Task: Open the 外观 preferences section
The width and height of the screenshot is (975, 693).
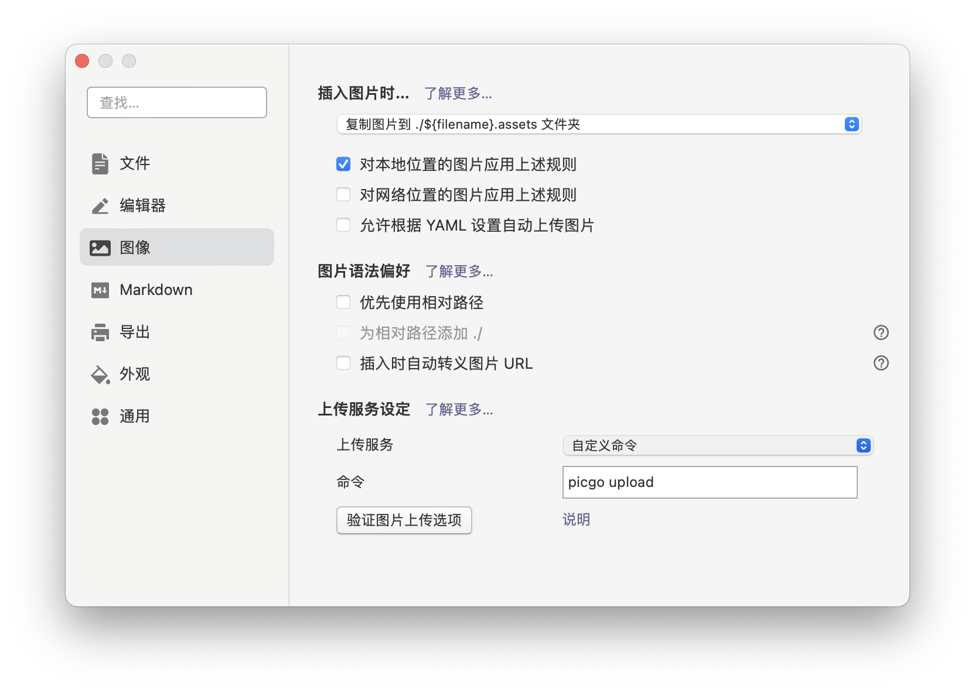Action: [177, 375]
